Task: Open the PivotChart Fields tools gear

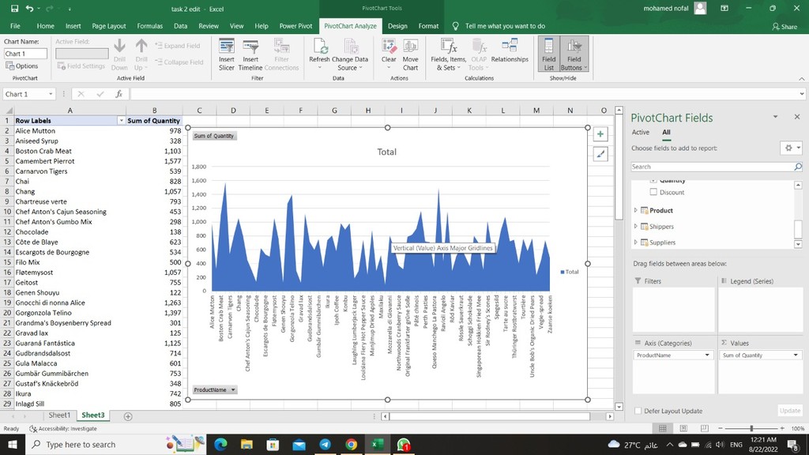Action: pos(790,148)
